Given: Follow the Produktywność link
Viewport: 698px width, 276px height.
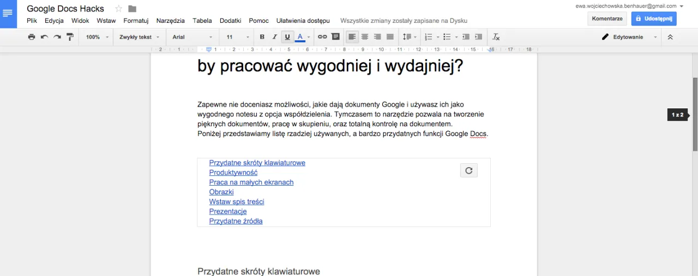Looking at the screenshot, I should point(233,173).
